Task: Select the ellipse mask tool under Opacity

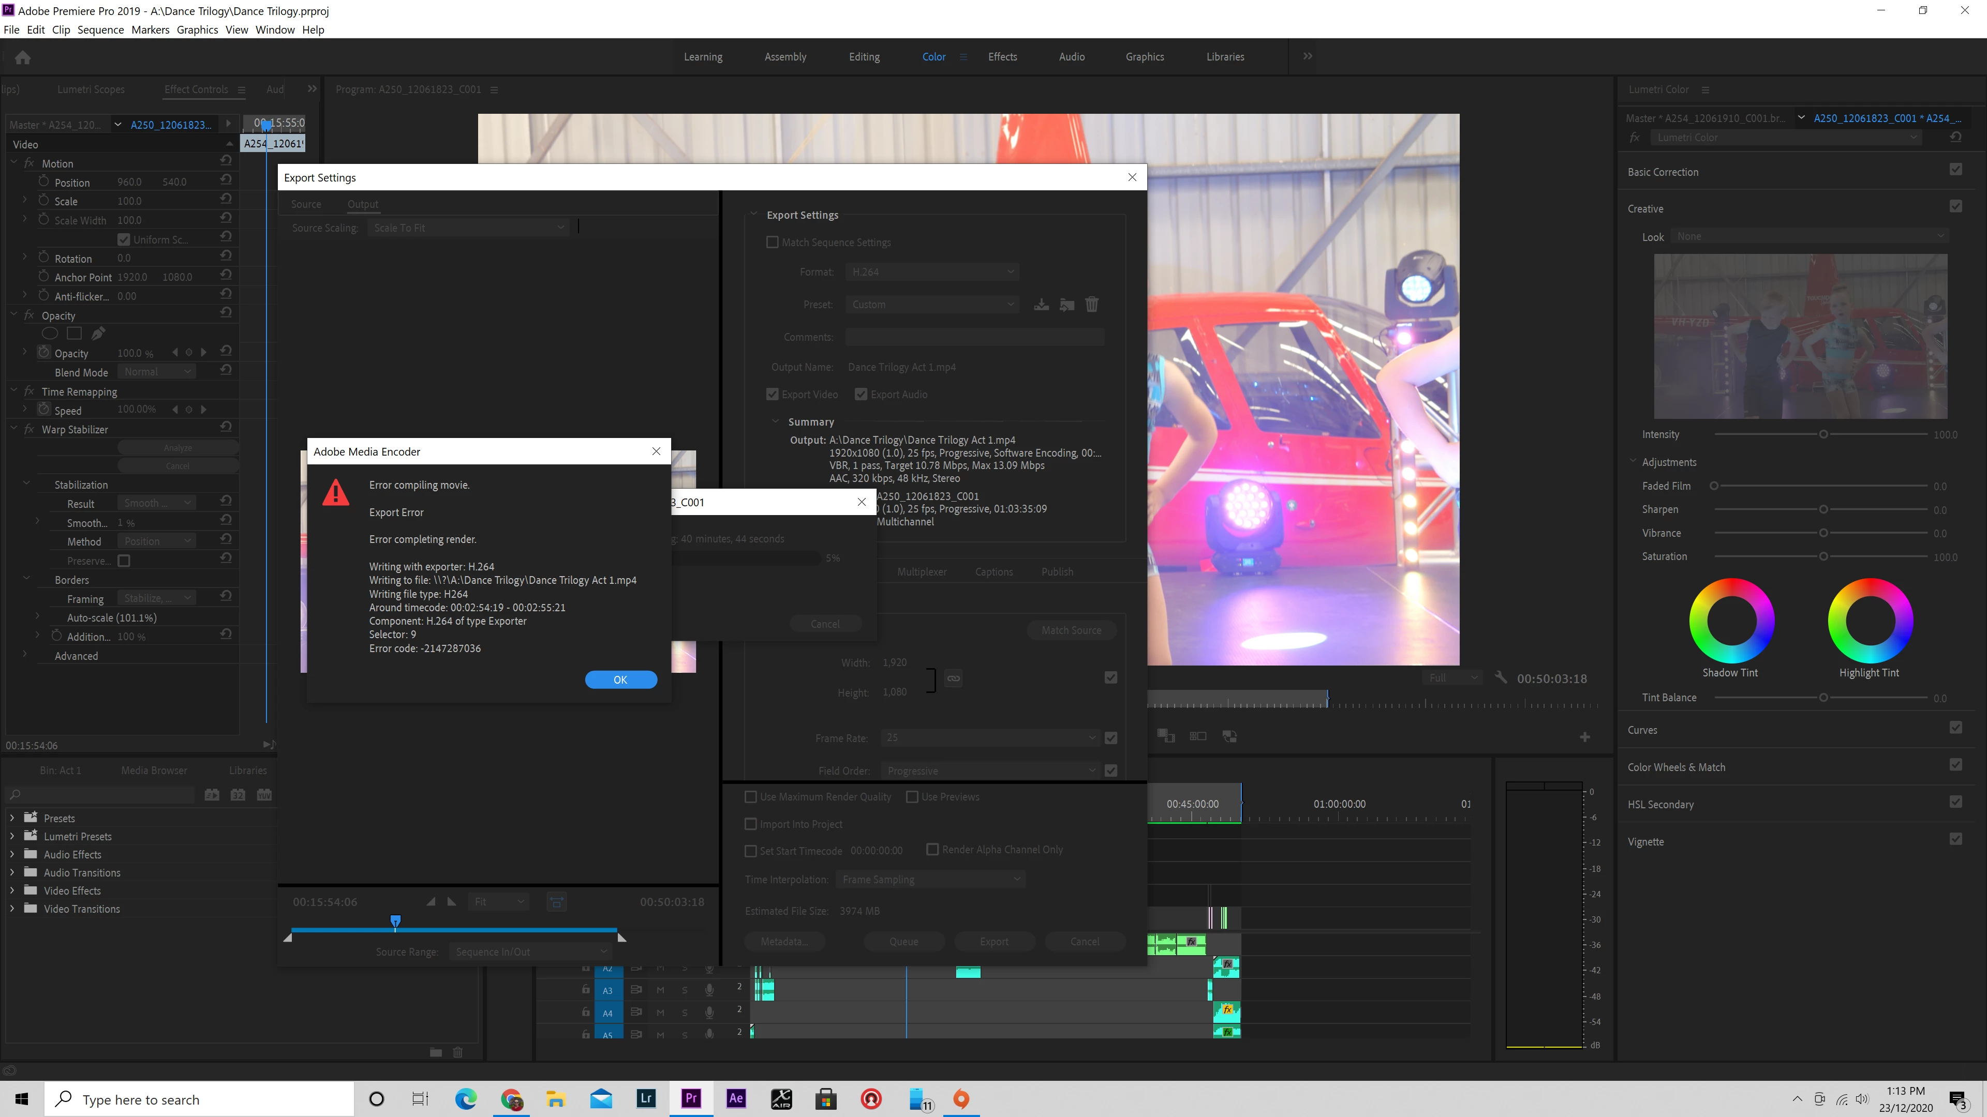Action: (49, 333)
